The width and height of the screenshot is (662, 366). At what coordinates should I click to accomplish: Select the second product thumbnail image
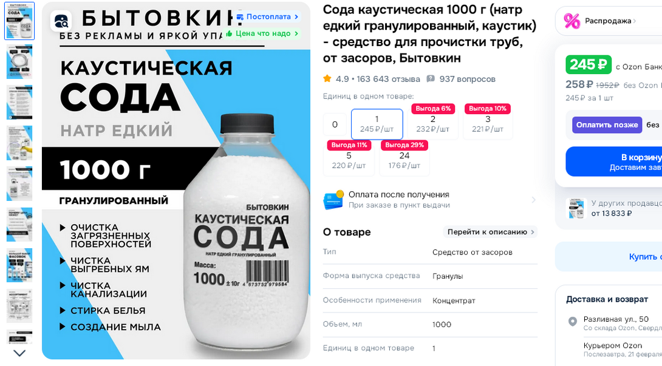(19, 62)
